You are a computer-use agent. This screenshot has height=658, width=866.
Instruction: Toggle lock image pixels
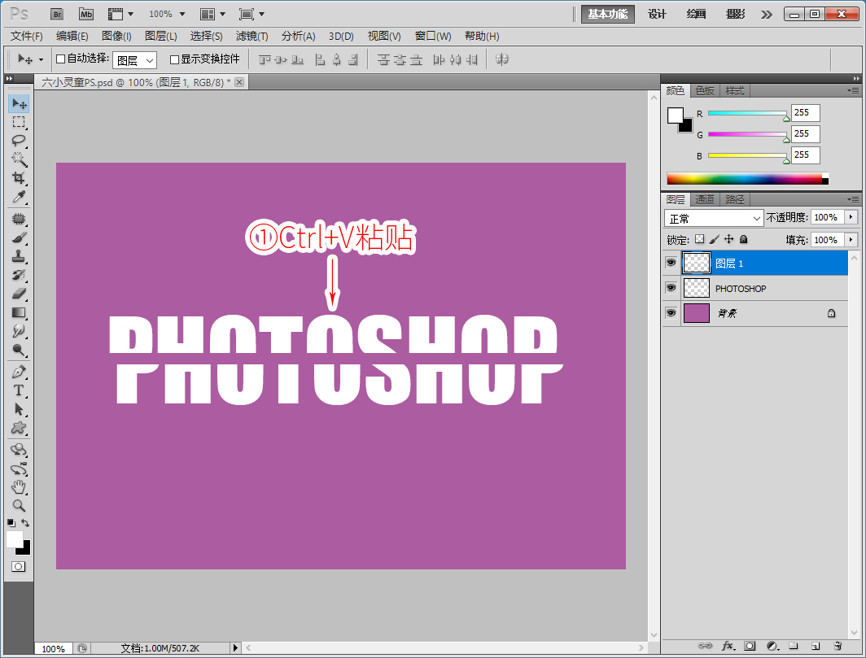click(714, 239)
